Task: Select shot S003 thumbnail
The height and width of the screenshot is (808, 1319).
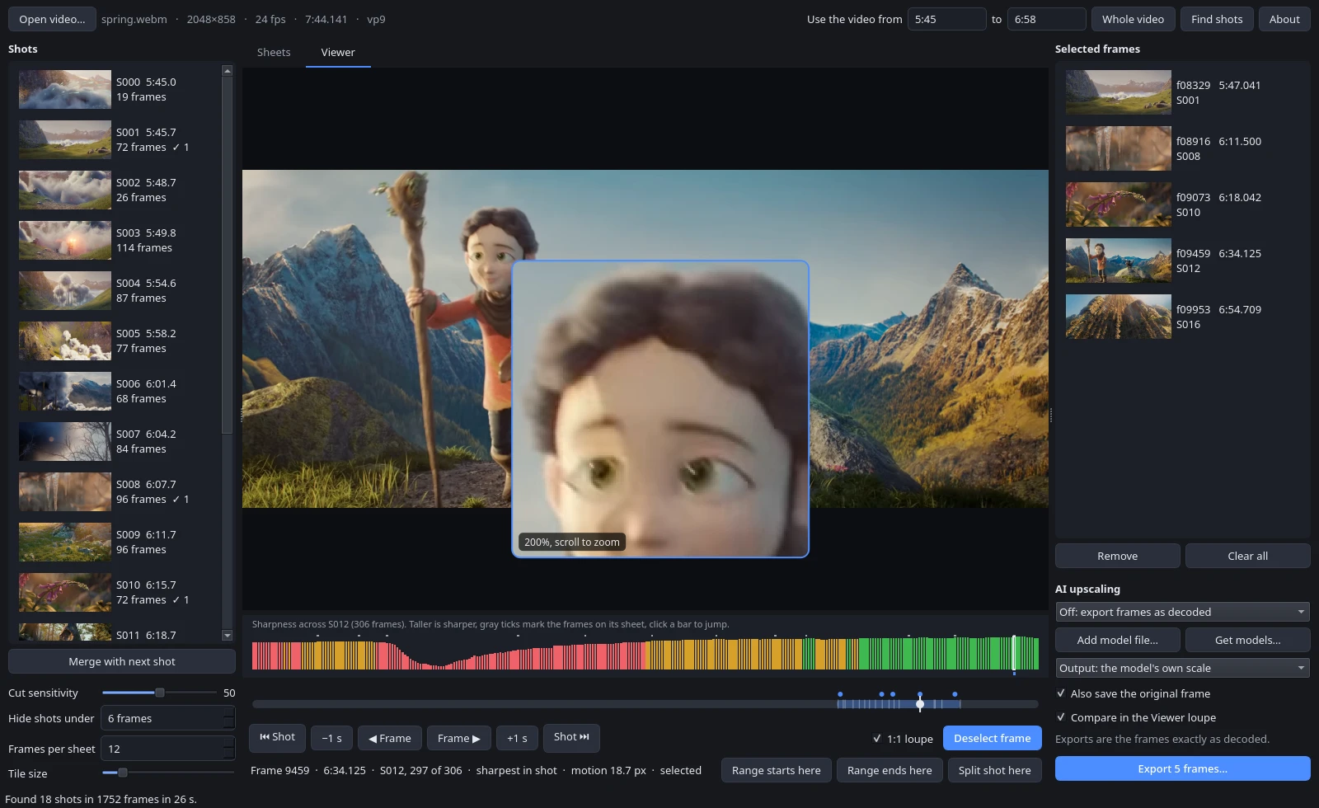Action: pos(65,240)
